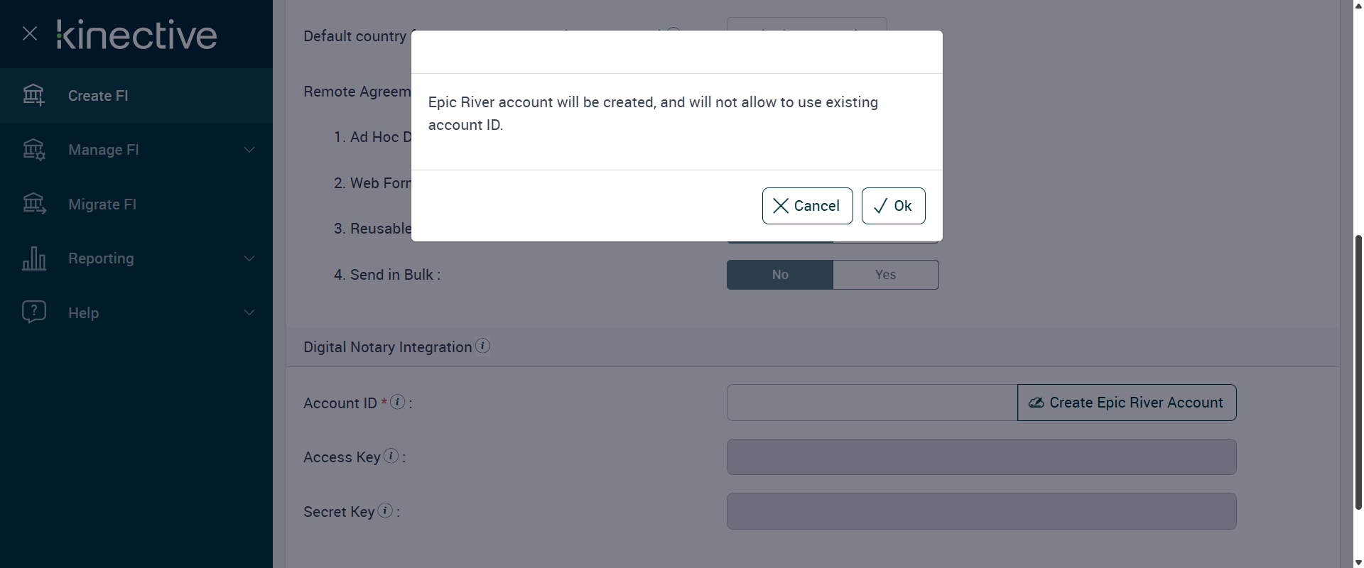Select the Migrate FI menu item
The image size is (1364, 568).
102,204
